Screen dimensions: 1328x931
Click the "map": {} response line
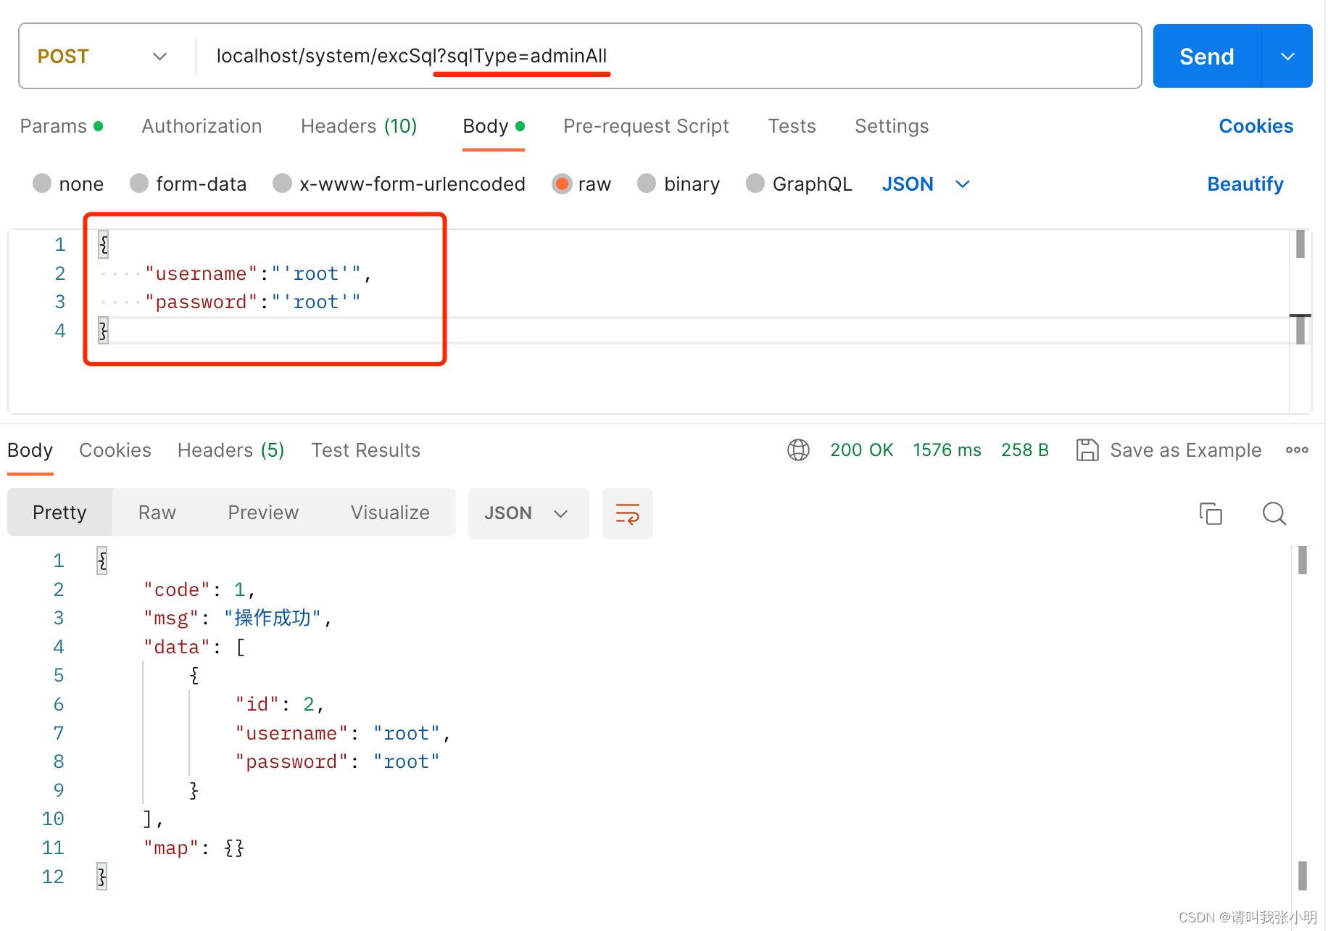194,848
